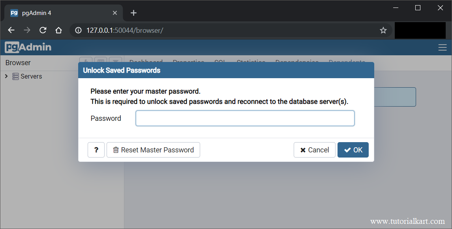The width and height of the screenshot is (452, 229).
Task: Click the Reset Master Password button
Action: [153, 150]
